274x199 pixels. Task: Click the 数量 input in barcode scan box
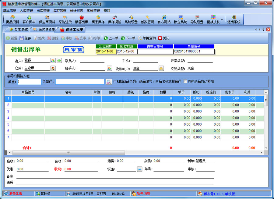[x=29, y=82]
